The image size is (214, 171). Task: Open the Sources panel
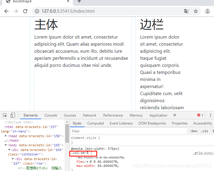click(x=70, y=115)
